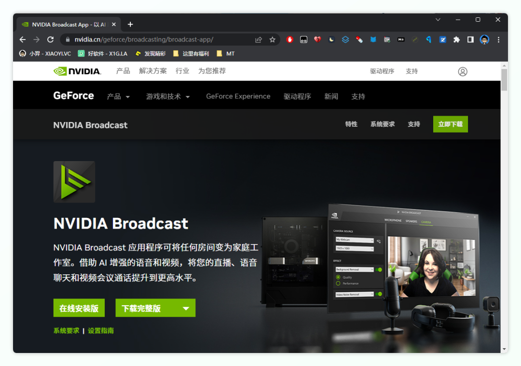Toggle the browser side panel
This screenshot has width=521, height=366.
470,40
